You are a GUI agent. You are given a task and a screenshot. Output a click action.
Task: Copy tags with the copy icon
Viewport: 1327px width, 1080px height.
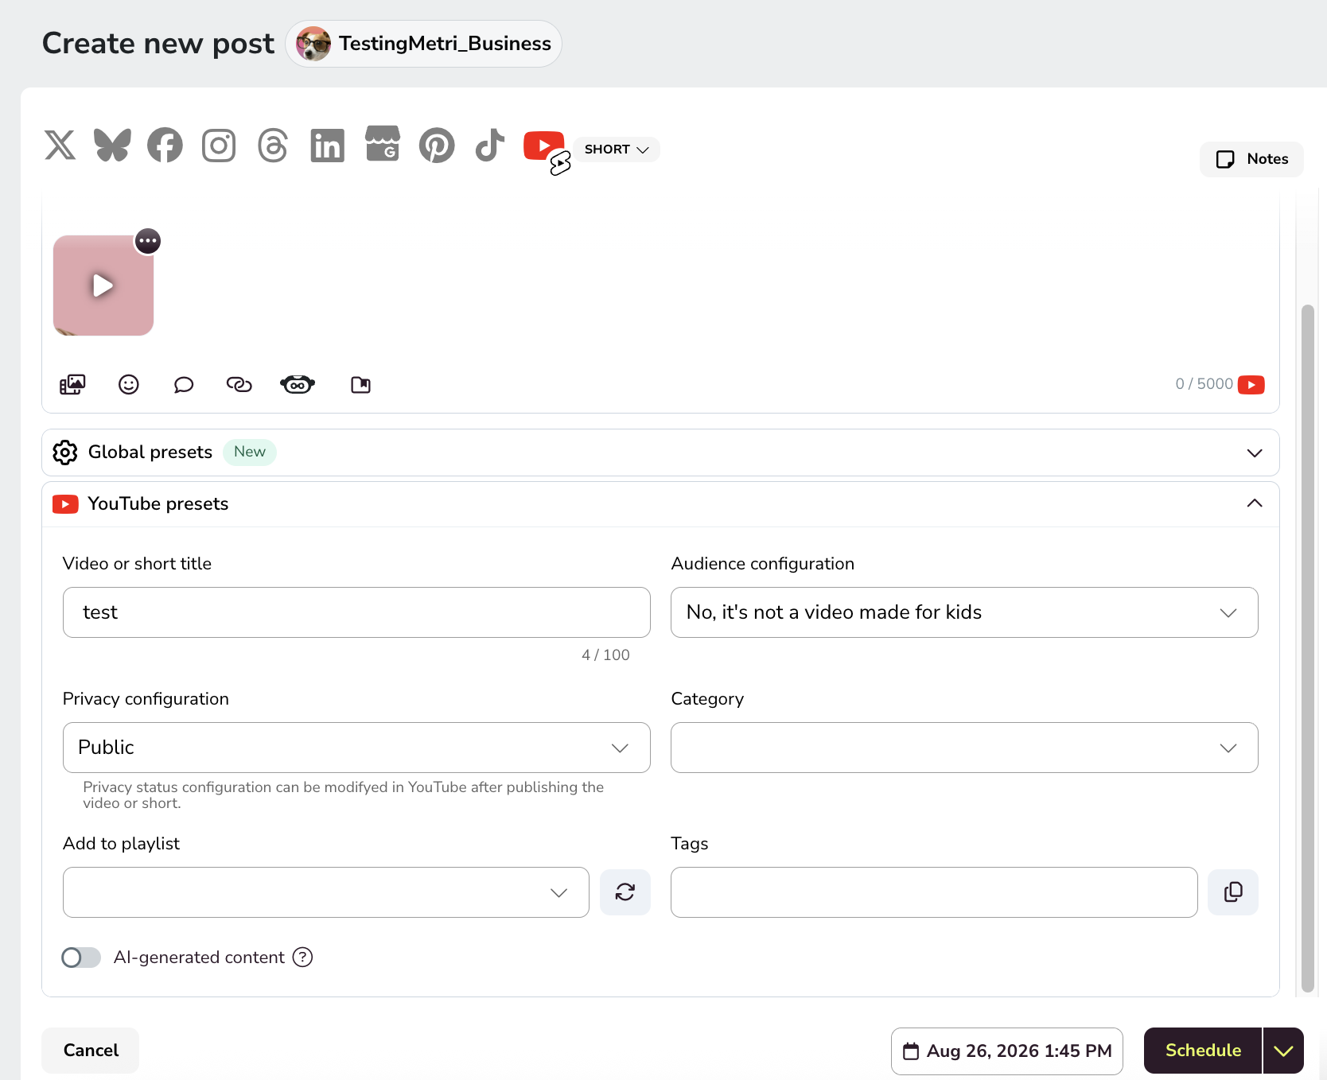pos(1233,892)
